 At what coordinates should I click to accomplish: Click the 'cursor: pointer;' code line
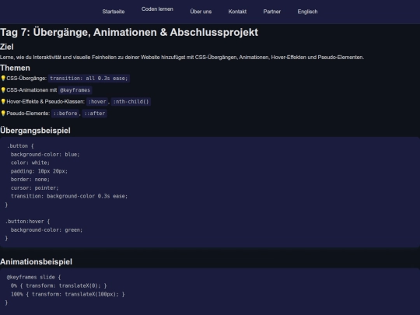35,188
